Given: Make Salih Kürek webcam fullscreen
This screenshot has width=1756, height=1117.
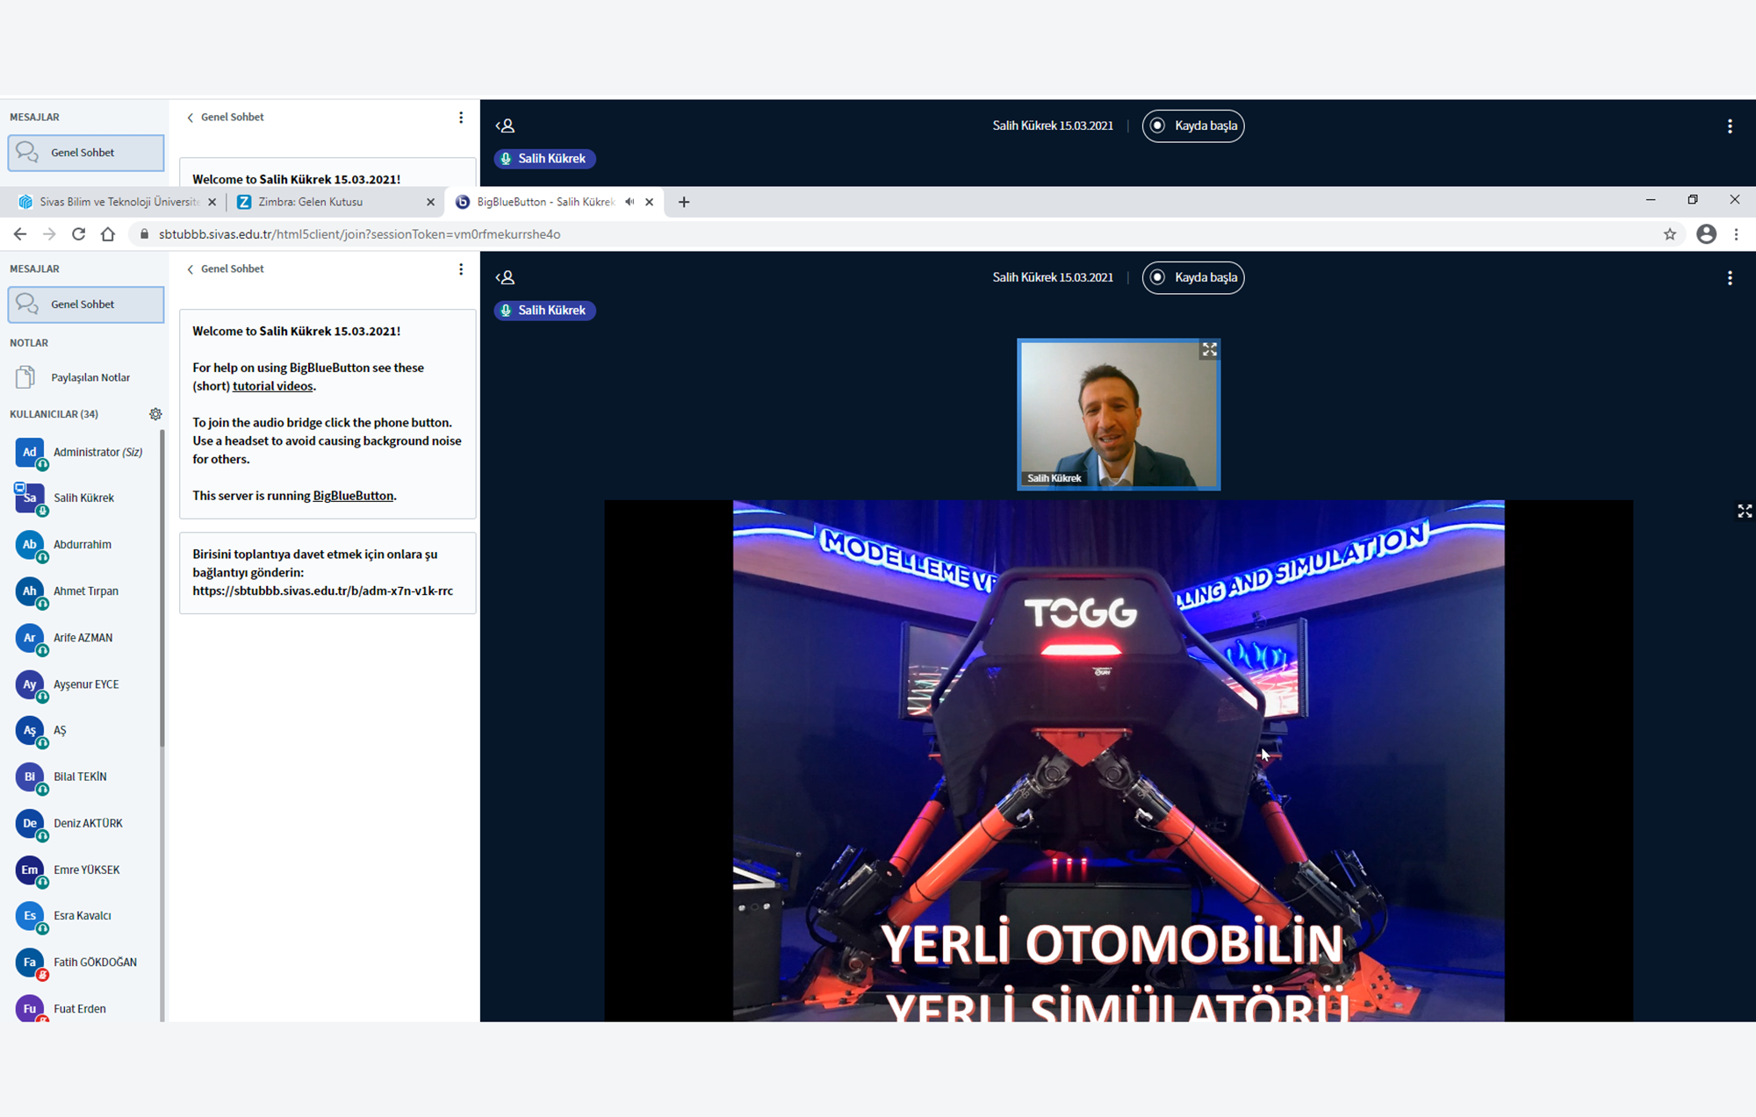Looking at the screenshot, I should click(x=1209, y=349).
